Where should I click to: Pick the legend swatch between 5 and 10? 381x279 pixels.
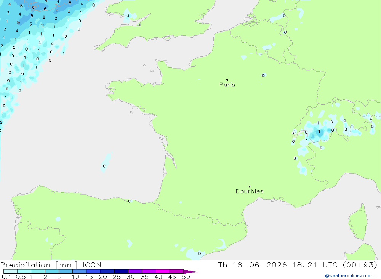pyautogui.click(x=66, y=271)
